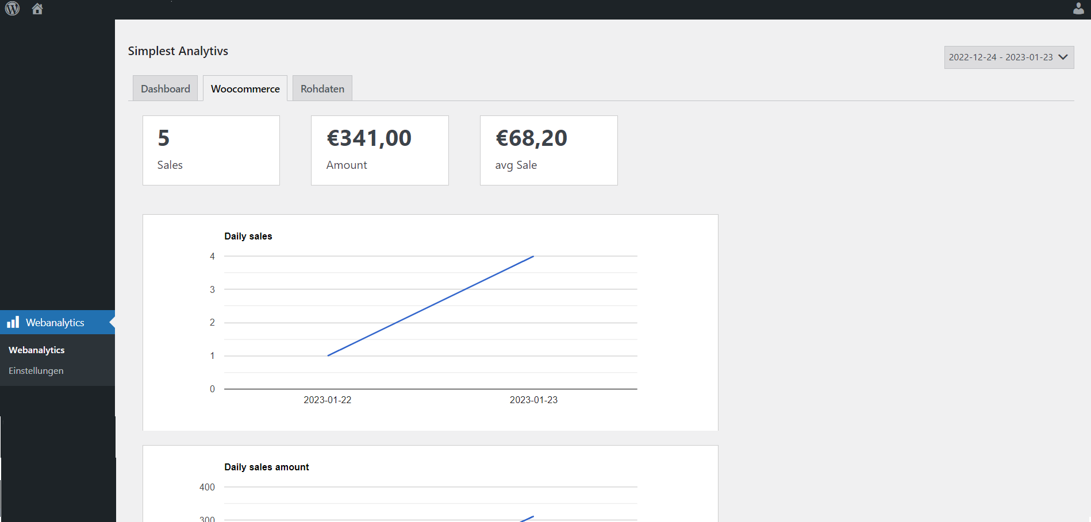Click the 5 Sales summary card
Viewport: 1091px width, 522px height.
[x=211, y=150]
